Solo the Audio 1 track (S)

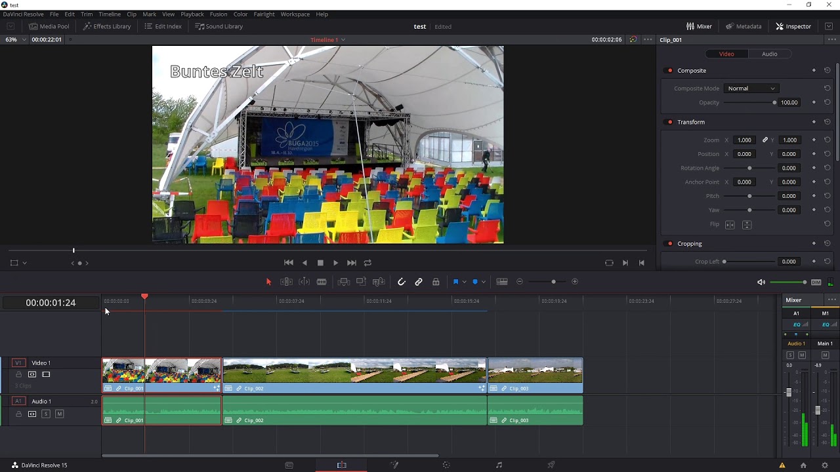pos(46,414)
